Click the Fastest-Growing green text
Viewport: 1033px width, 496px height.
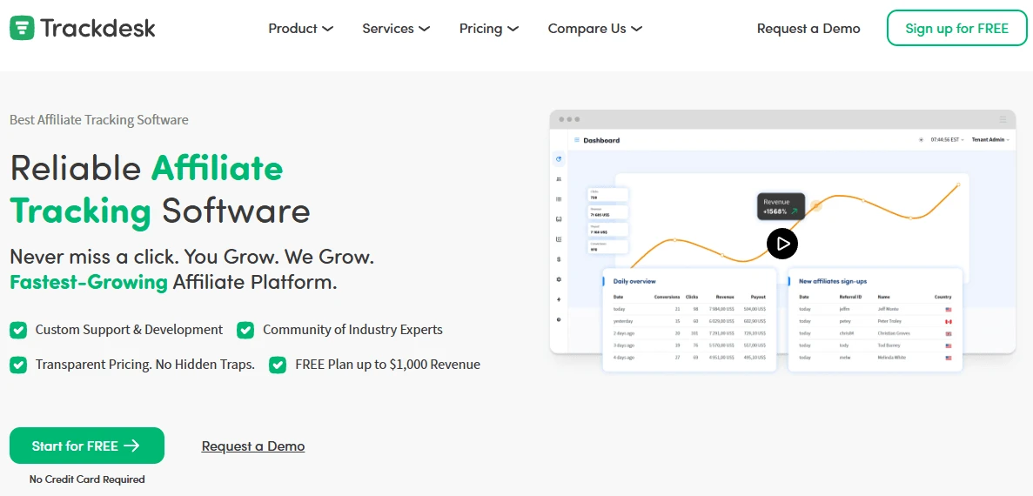click(88, 282)
